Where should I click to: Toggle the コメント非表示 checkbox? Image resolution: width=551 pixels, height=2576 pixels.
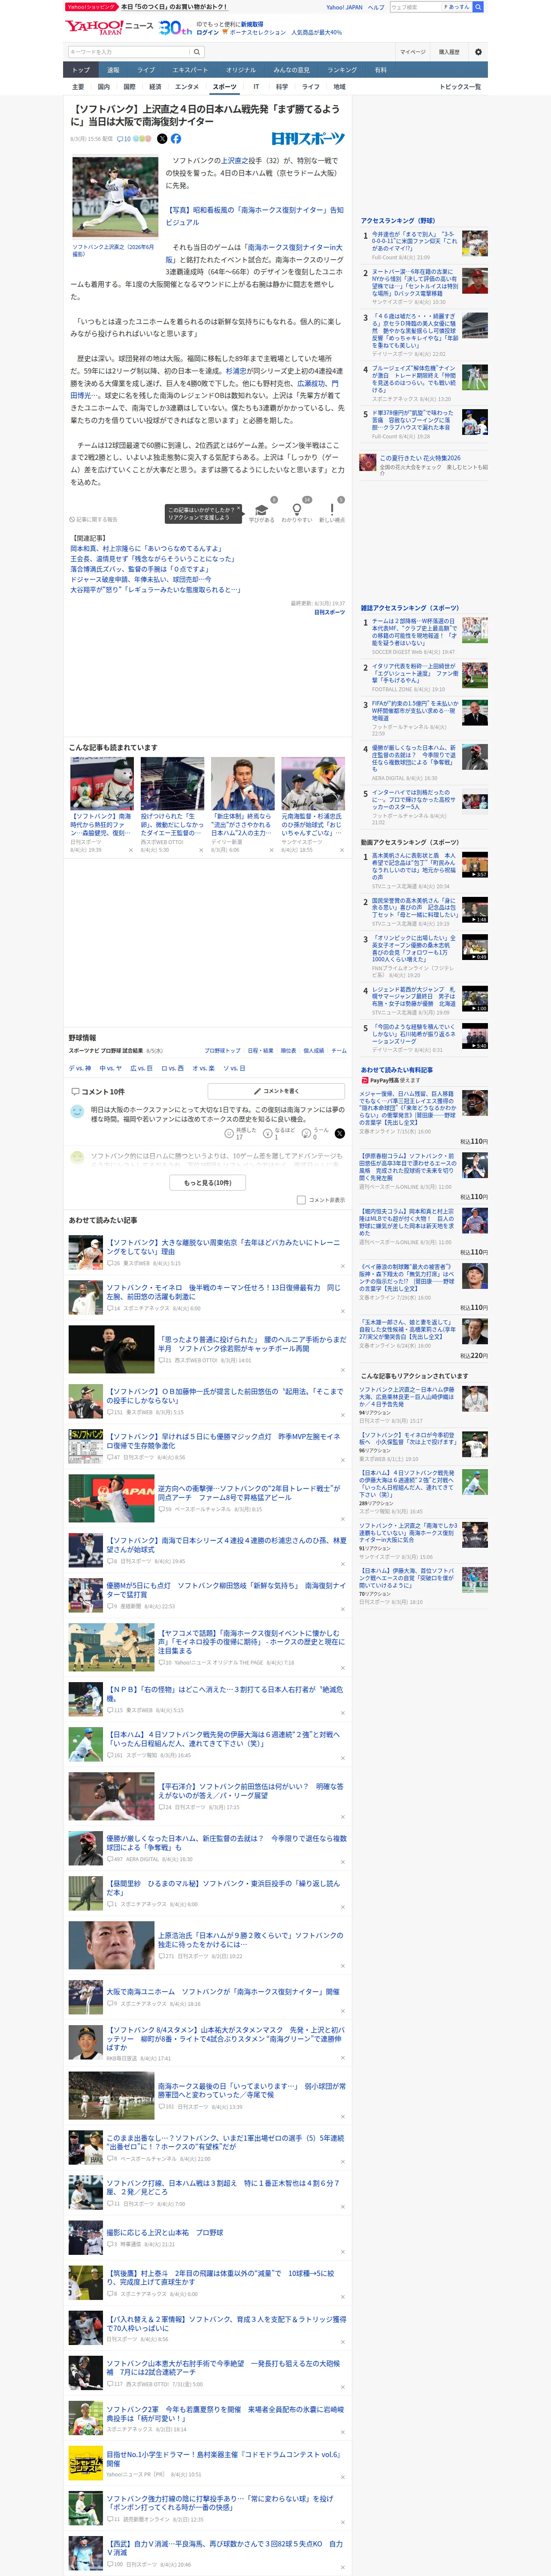coord(301,1199)
